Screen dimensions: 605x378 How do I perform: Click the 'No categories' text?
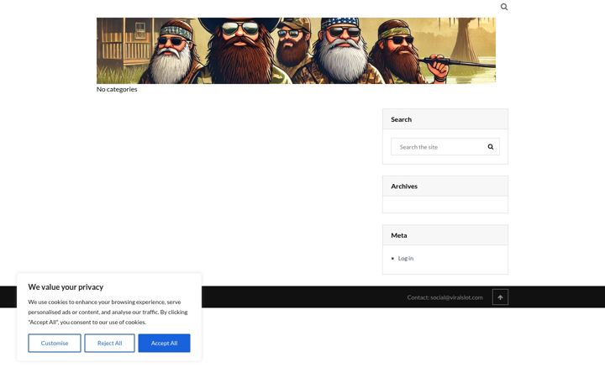tap(117, 89)
